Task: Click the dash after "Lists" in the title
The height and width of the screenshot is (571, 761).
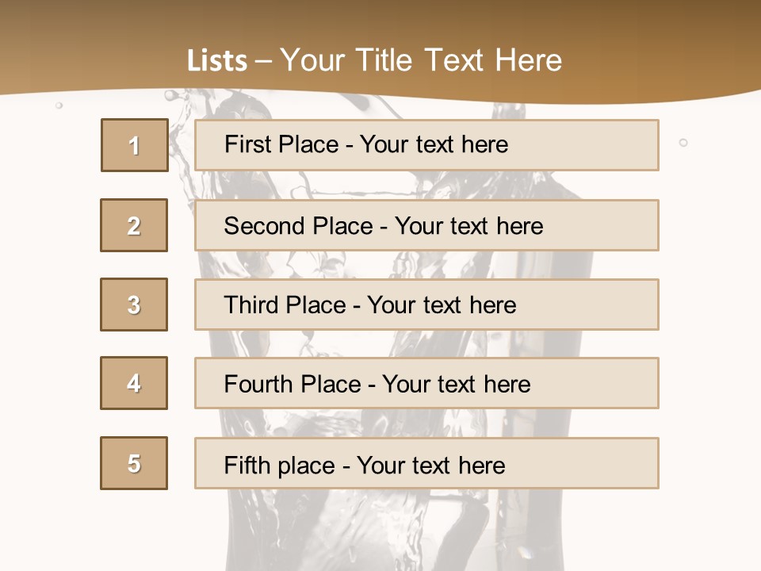Action: pos(263,61)
